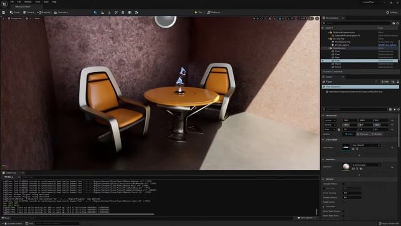Collapse the Transform section

point(323,116)
